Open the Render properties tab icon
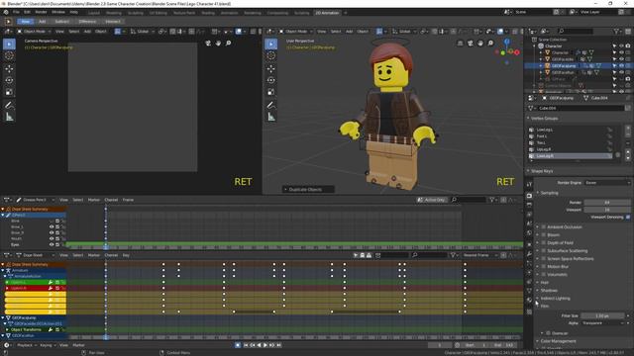The height and width of the screenshot is (356, 634). [529, 196]
